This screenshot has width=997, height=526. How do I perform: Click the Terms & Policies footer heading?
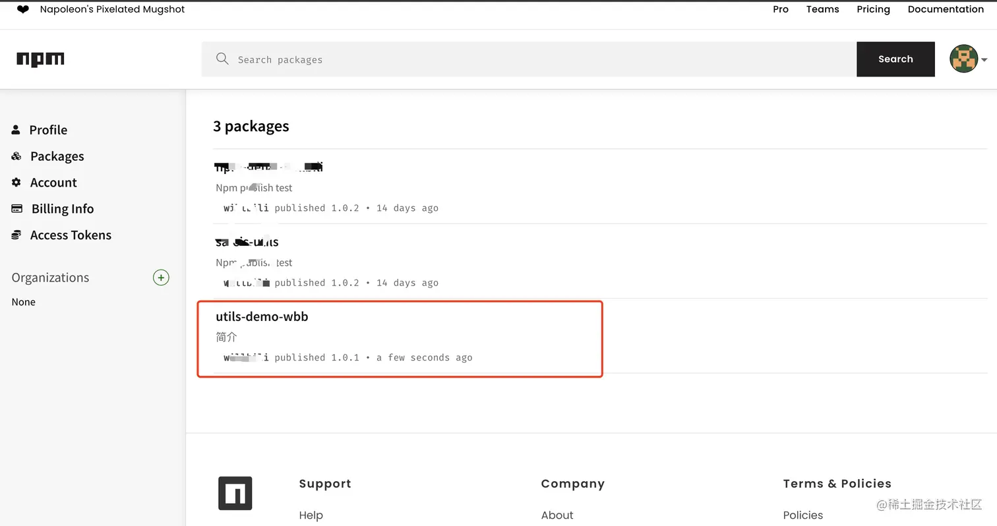pos(837,484)
